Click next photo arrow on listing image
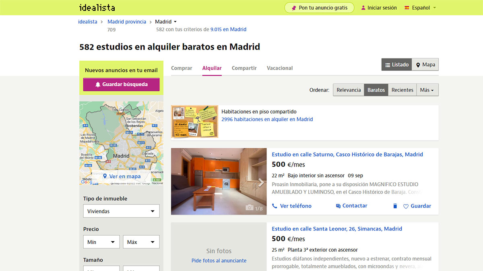Screen dimensions: 483x271 pos(261,183)
